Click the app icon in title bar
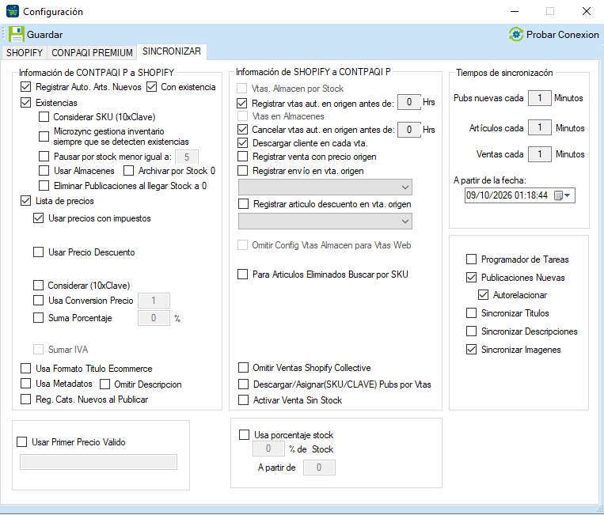Screen dimensions: 604x515 13,11
